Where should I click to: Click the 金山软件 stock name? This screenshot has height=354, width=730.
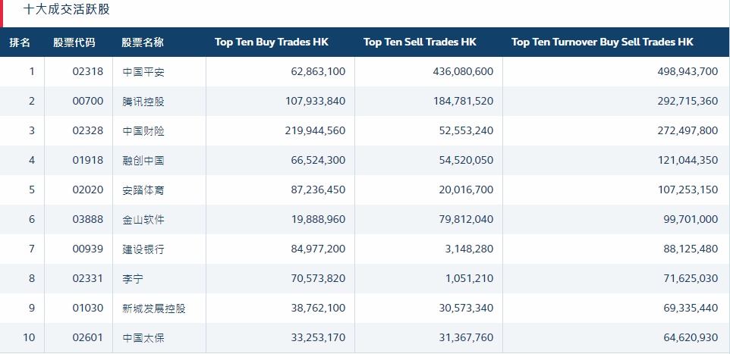(x=143, y=220)
